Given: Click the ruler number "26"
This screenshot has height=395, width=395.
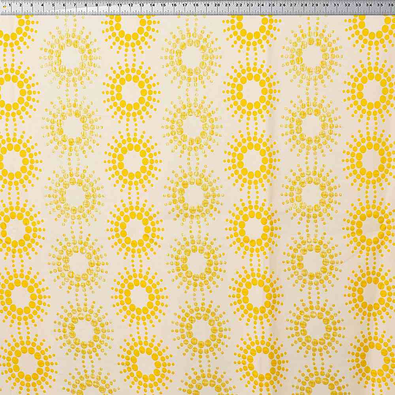Looking at the screenshot, I should [x=283, y=5].
